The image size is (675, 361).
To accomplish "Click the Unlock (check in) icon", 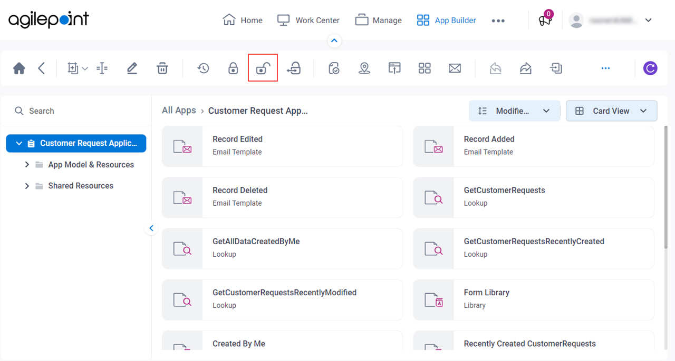I will [x=263, y=68].
